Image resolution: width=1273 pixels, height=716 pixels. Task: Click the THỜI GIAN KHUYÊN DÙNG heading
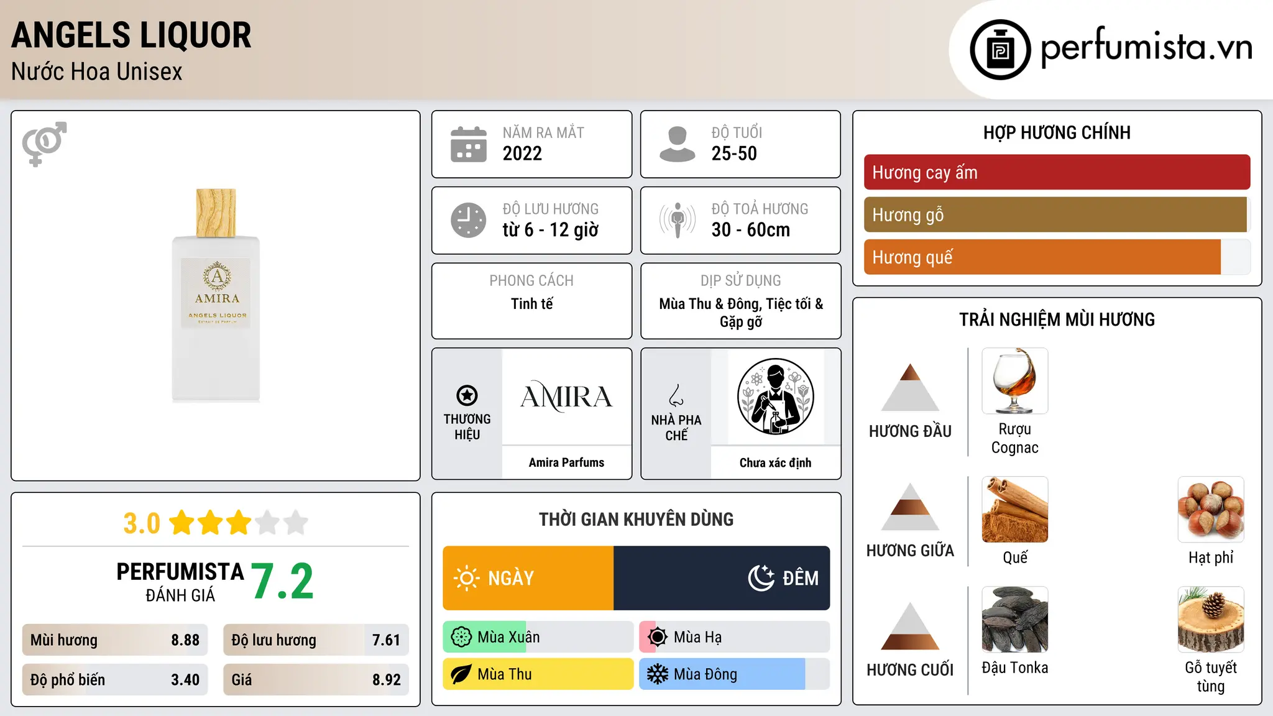click(636, 519)
